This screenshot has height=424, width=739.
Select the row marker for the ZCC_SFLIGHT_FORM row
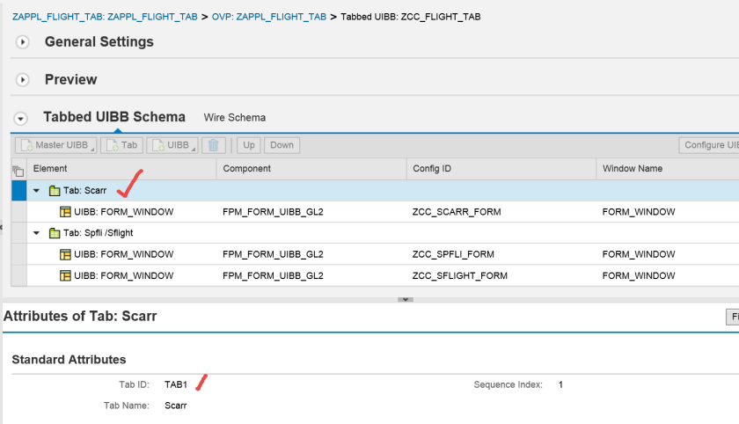pos(18,275)
